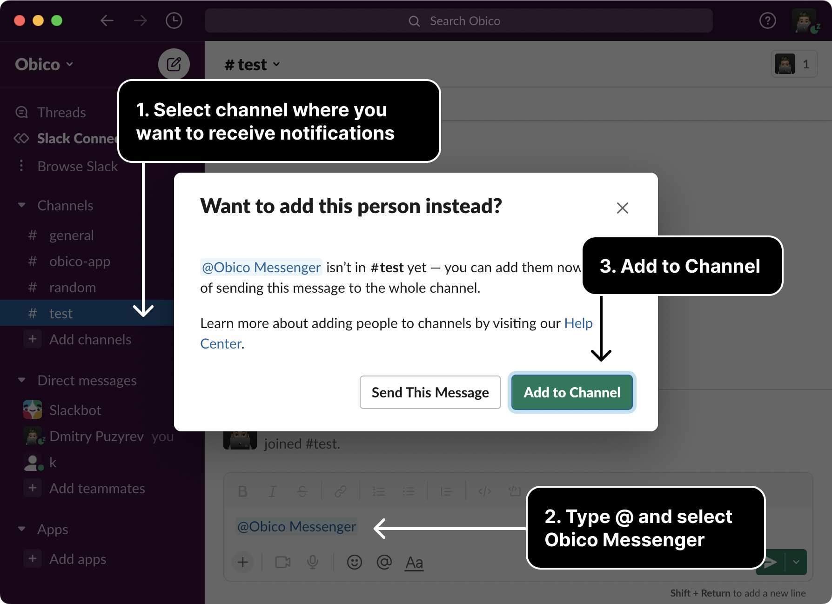Viewport: 832px width, 604px height.
Task: Click the compose new message icon
Action: (x=174, y=64)
